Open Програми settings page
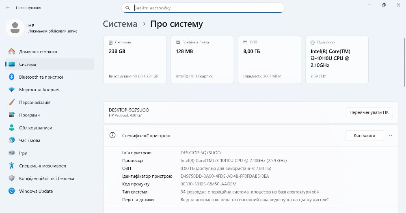 point(50,115)
